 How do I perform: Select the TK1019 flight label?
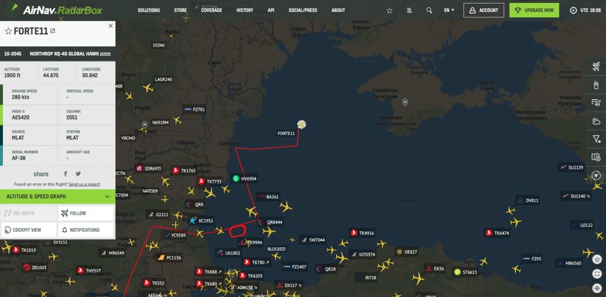click(x=24, y=250)
